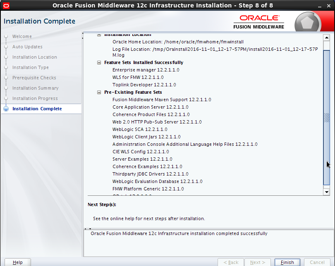The height and width of the screenshot is (266, 335).
Task: Click the 'Next Step(s):' heading
Action: (102, 204)
